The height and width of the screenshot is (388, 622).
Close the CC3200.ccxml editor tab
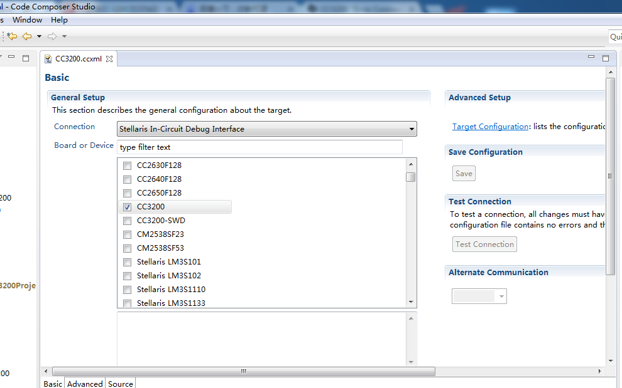click(x=109, y=58)
